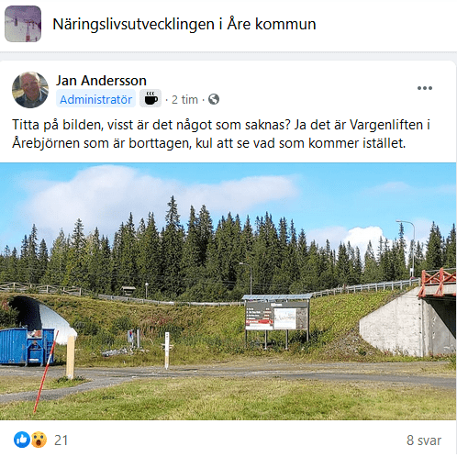Image resolution: width=457 pixels, height=457 pixels.
Task: Click the Administratör badge
Action: [95, 99]
